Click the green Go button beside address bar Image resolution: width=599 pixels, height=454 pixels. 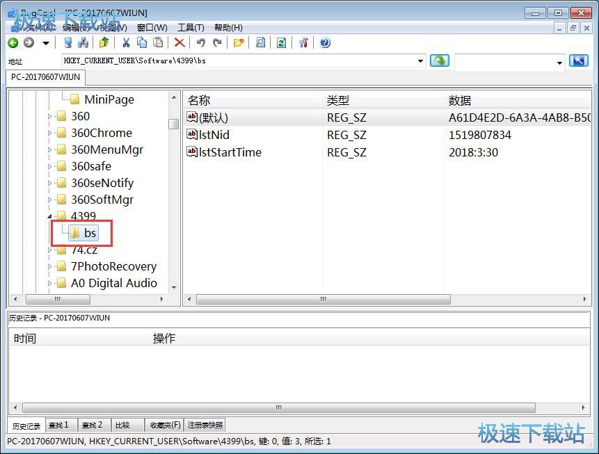click(x=439, y=61)
